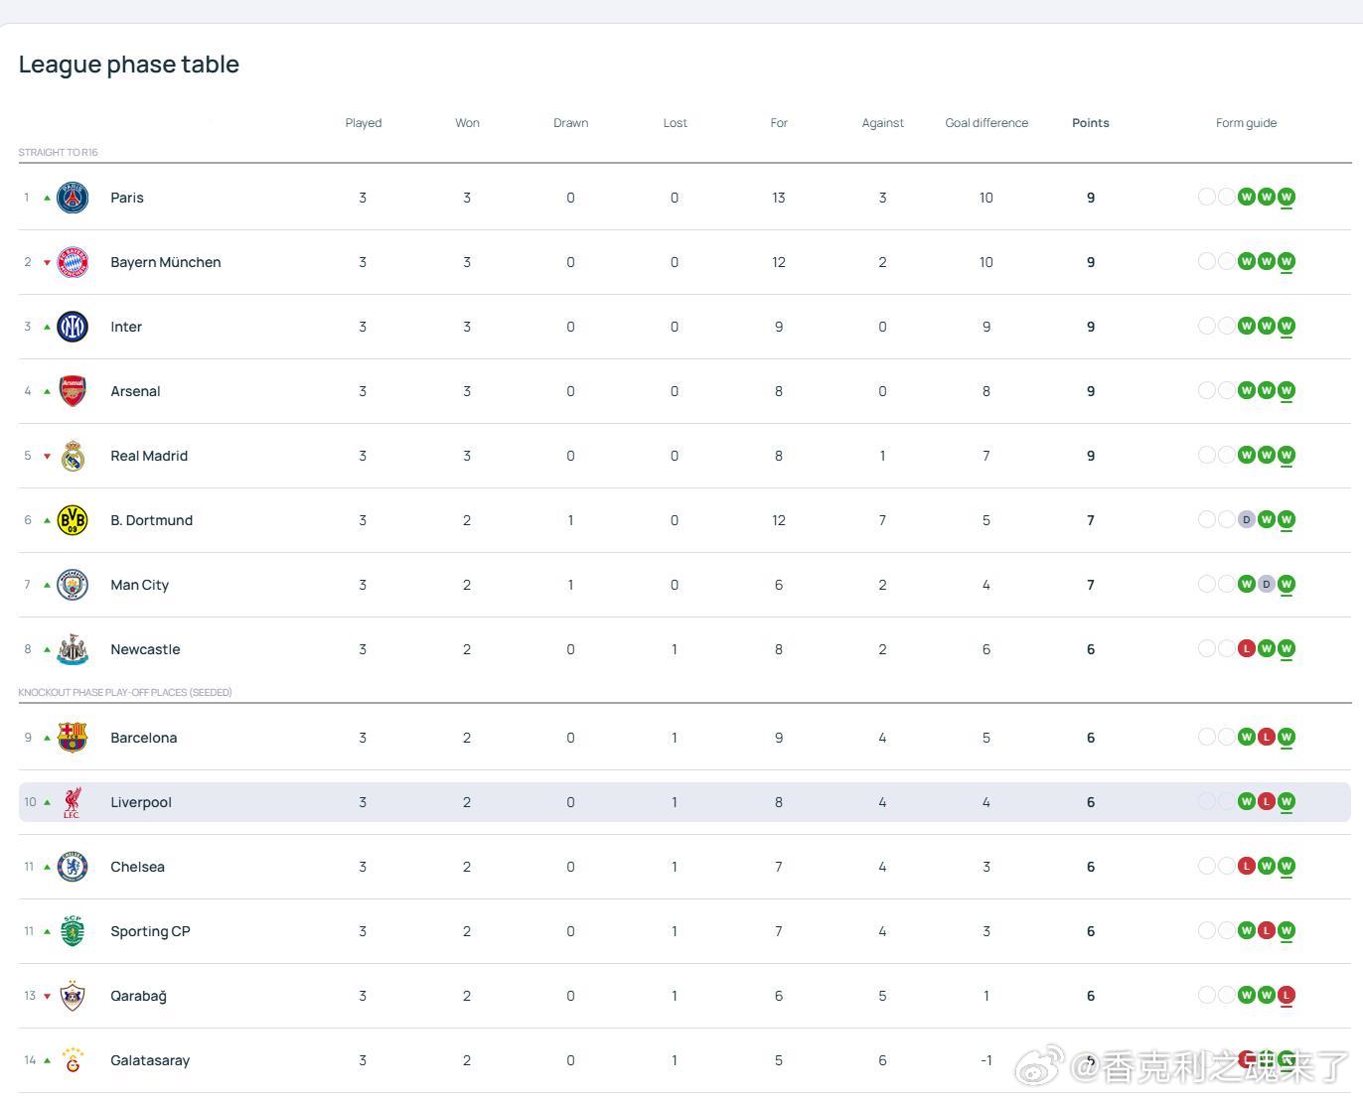
Task: Click the Arsenal club crest
Action: 73,391
